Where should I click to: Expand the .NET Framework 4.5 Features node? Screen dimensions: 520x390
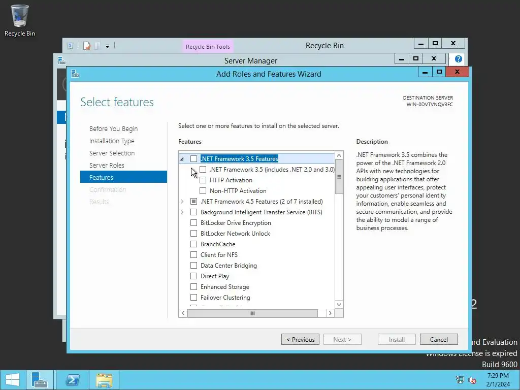[x=182, y=201]
